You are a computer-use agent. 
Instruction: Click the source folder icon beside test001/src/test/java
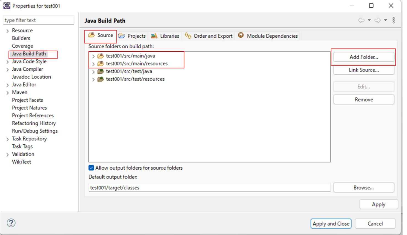[x=100, y=71]
